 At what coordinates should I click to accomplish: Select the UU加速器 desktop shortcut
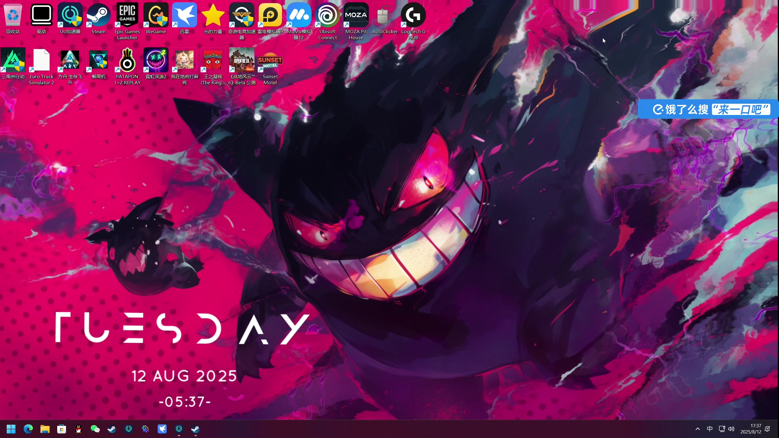click(x=70, y=19)
